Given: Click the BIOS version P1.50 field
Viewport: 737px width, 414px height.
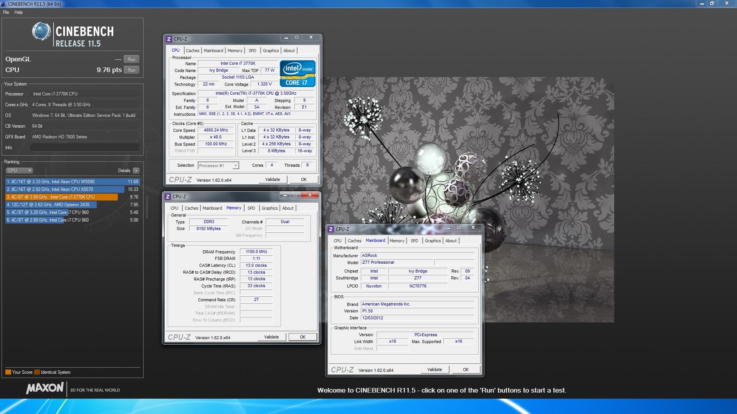Looking at the screenshot, I should point(417,311).
